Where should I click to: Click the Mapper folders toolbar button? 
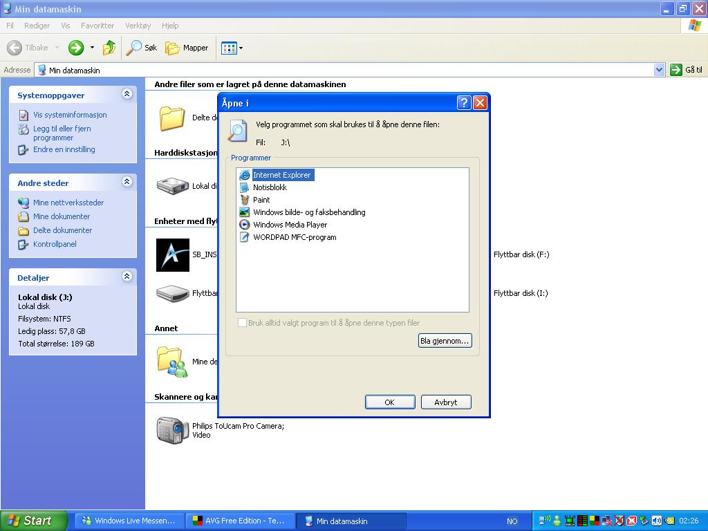pyautogui.click(x=187, y=48)
